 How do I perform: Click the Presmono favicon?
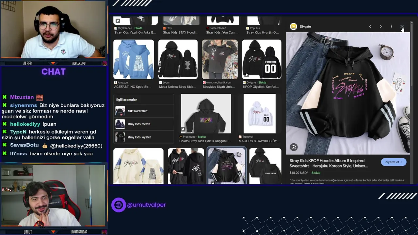(181, 137)
